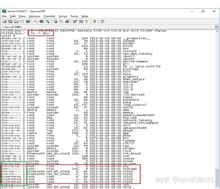Select the Serial-COM11 session tab
This screenshot has height=189, width=220.
click(12, 27)
